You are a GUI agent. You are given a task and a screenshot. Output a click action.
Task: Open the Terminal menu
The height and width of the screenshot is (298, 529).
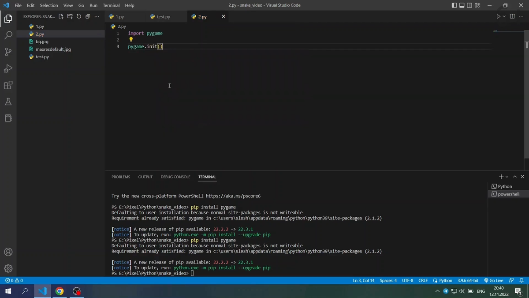point(111,5)
